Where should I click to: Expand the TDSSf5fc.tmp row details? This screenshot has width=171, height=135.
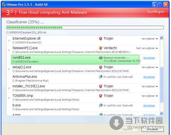(x=9, y=98)
